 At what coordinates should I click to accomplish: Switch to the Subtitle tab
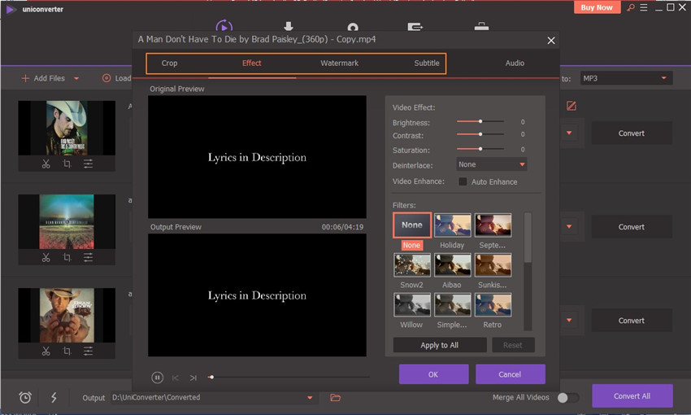click(x=427, y=63)
